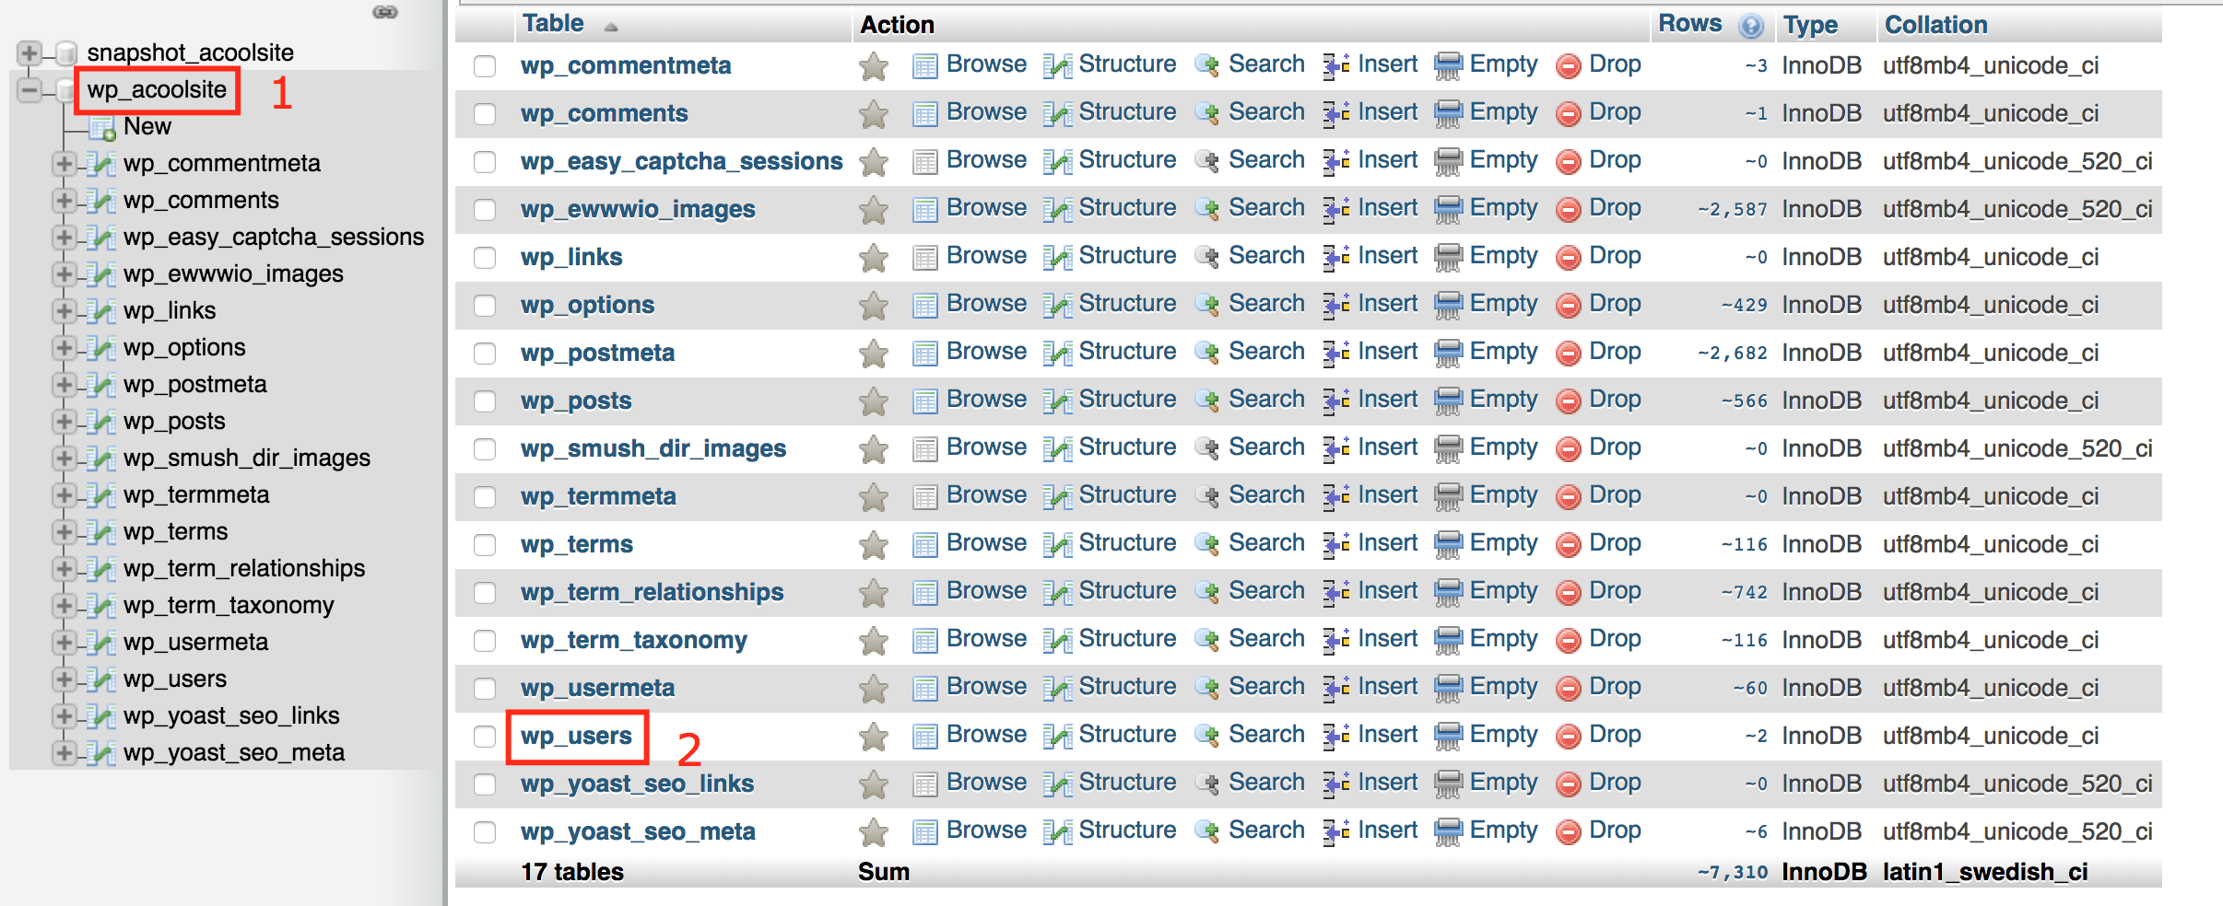Viewport: 2223px width, 906px height.
Task: Click the Structure icon for wp_options
Action: (x=1057, y=306)
